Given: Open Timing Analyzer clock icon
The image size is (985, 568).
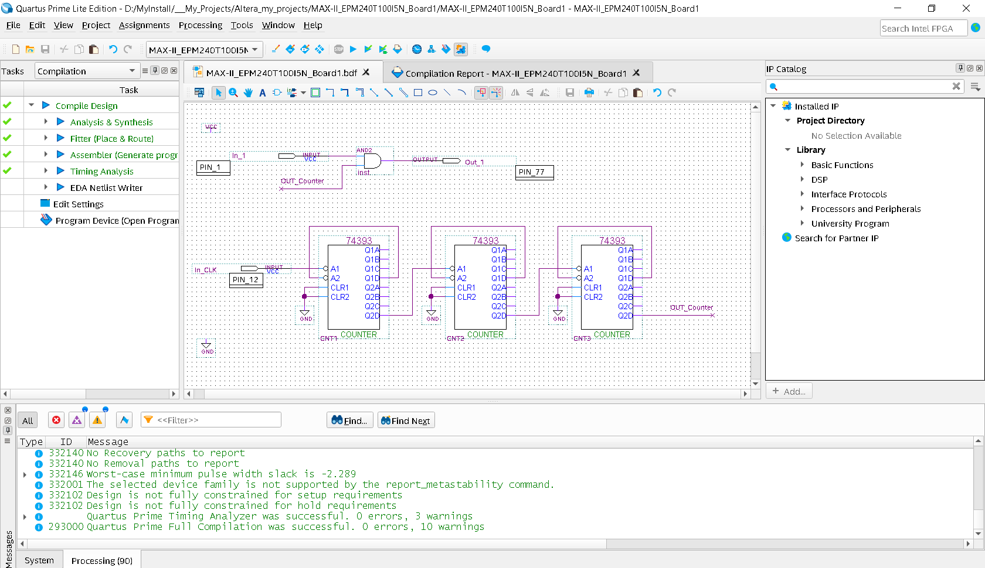Looking at the screenshot, I should [417, 49].
